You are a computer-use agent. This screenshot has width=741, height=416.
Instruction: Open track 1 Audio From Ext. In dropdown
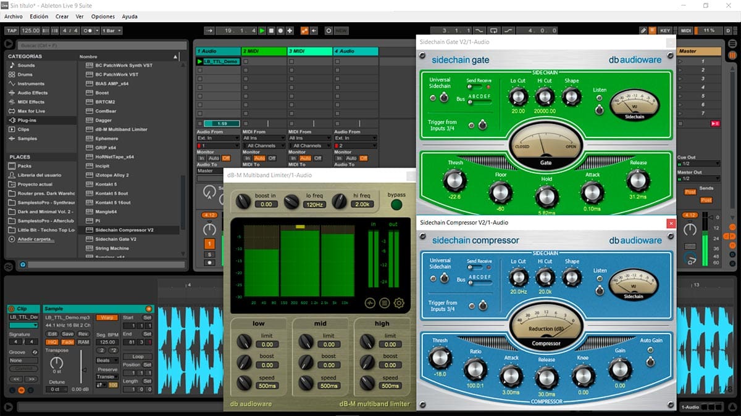pyautogui.click(x=218, y=138)
